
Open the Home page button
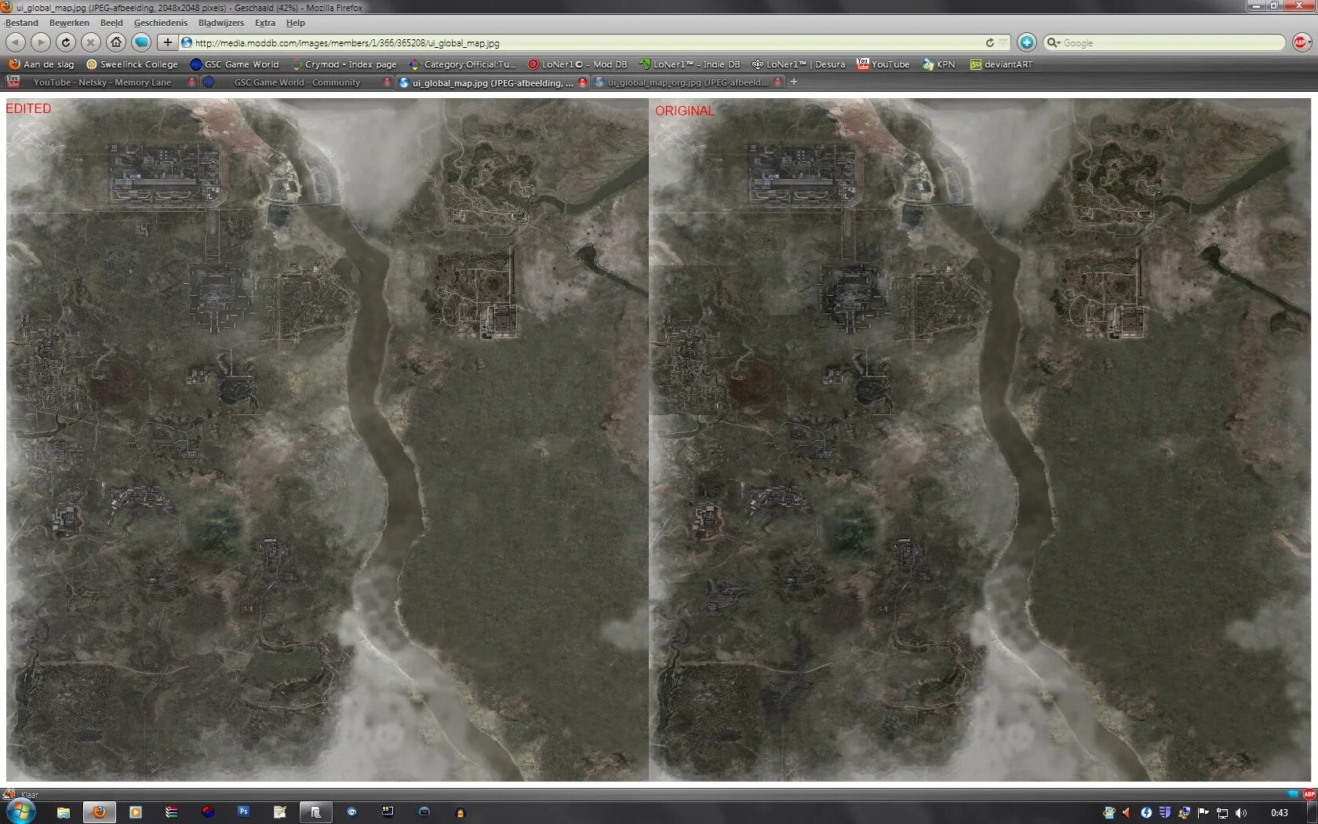point(116,42)
